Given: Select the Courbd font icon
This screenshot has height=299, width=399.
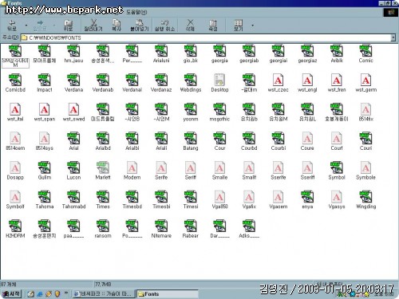Looking at the screenshot, I should tap(249, 141).
